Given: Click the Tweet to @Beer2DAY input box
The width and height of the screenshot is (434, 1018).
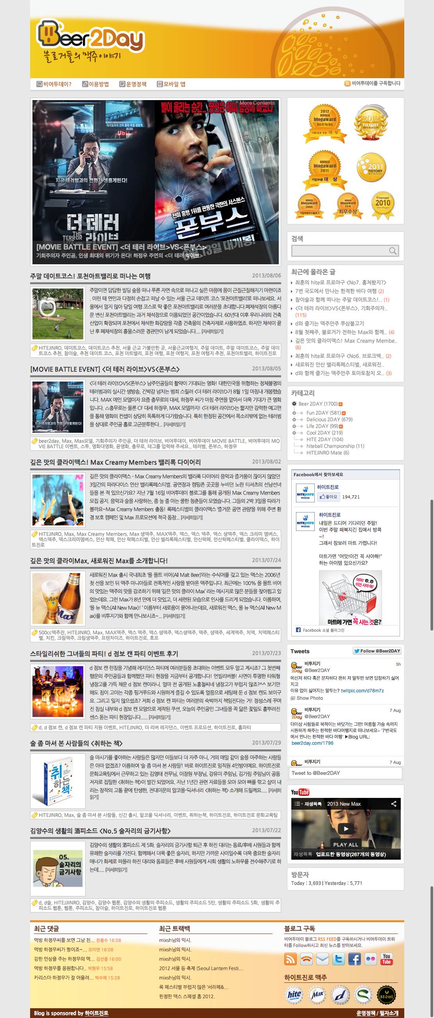Looking at the screenshot, I should point(346,773).
